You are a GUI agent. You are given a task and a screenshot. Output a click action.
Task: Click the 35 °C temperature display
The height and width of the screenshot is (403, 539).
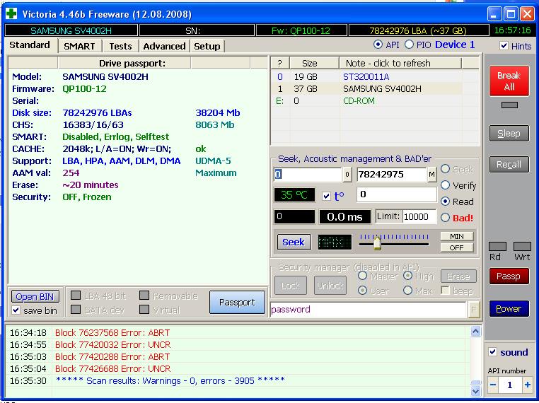[294, 195]
